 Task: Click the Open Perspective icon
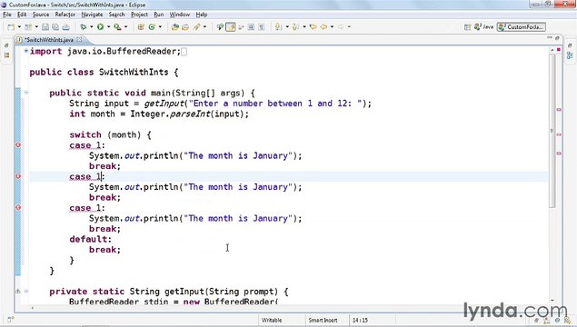(x=467, y=27)
